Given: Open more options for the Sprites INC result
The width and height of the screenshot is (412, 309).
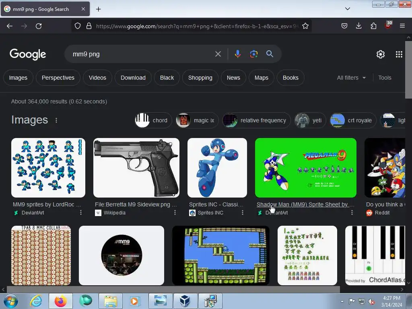Looking at the screenshot, I should [x=242, y=212].
